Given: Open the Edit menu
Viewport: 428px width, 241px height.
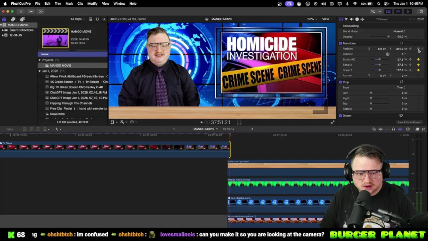Looking at the screenshot, I should [x=47, y=4].
